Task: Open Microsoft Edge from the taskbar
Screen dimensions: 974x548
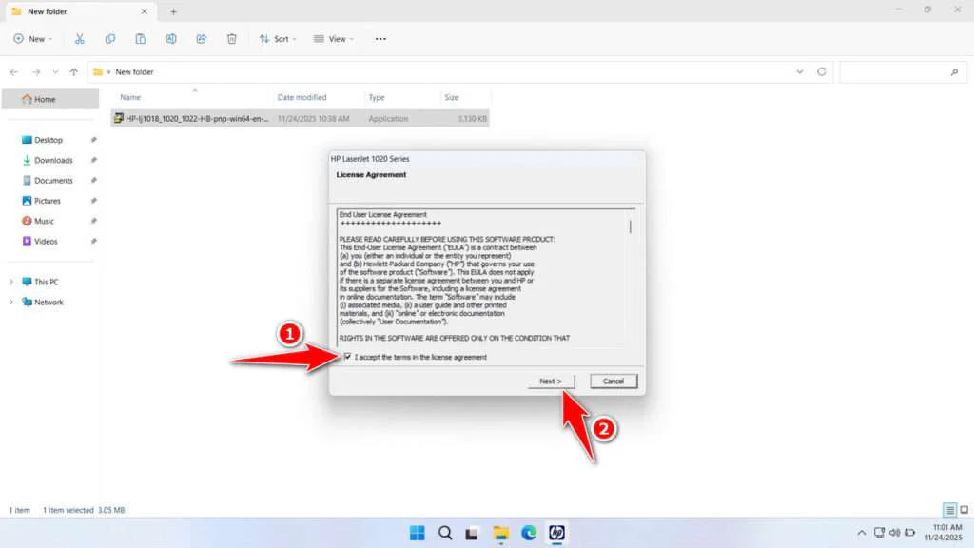Action: (x=529, y=534)
